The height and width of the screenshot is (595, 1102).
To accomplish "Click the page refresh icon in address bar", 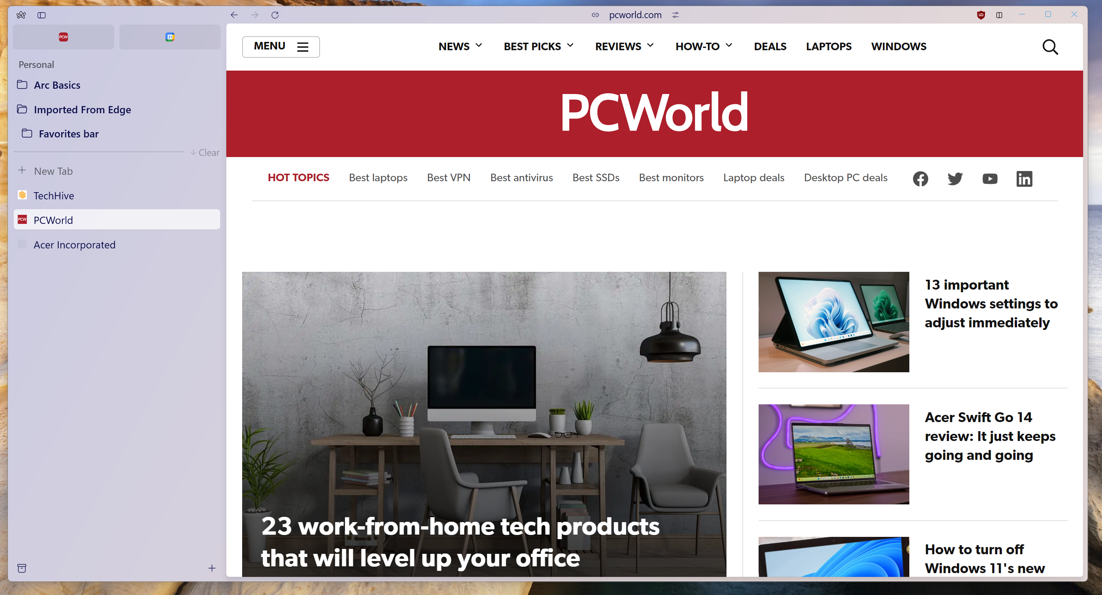I will pos(276,15).
